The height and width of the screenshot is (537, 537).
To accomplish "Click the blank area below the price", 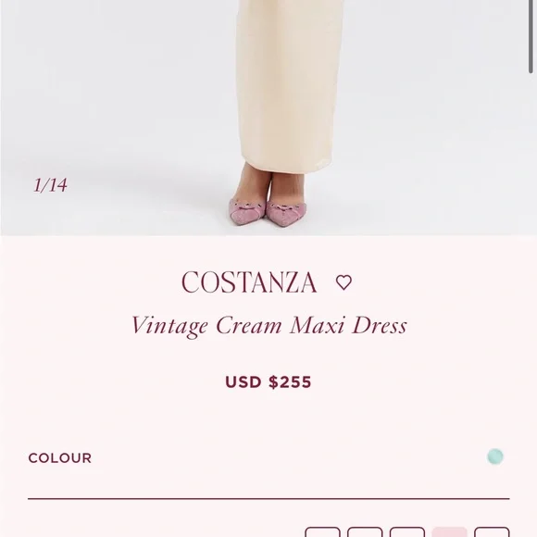I will click(x=268, y=418).
